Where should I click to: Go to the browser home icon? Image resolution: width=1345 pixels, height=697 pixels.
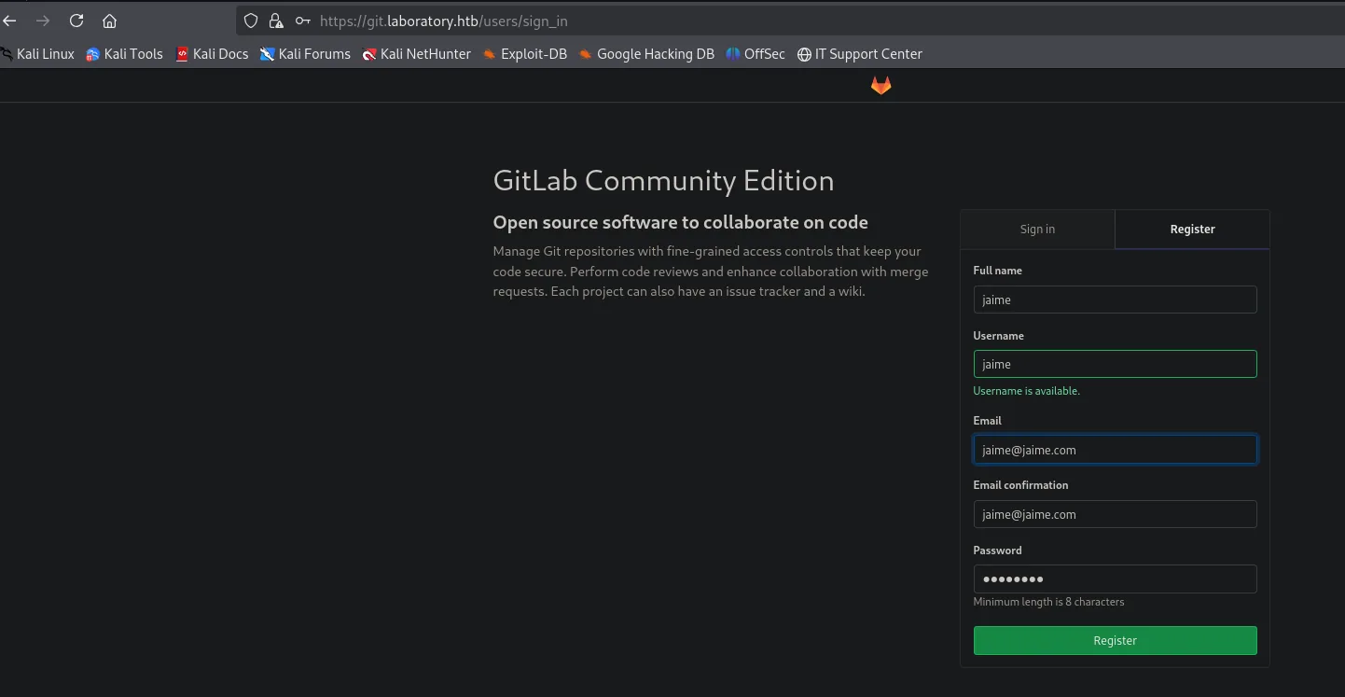click(110, 21)
